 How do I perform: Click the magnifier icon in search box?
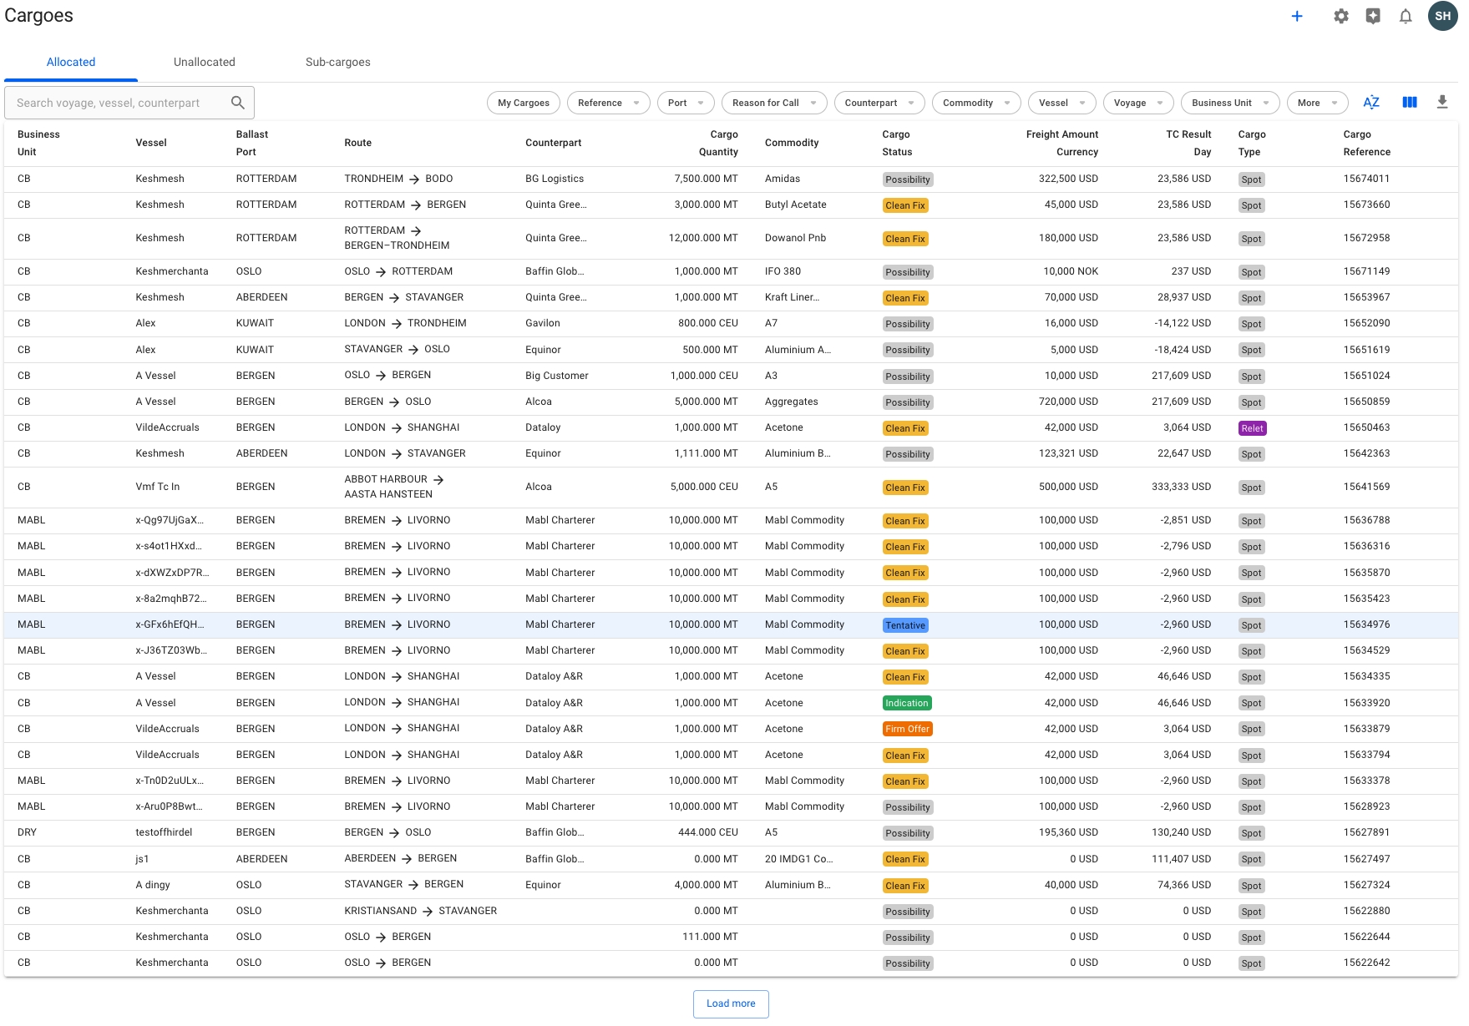tap(238, 103)
